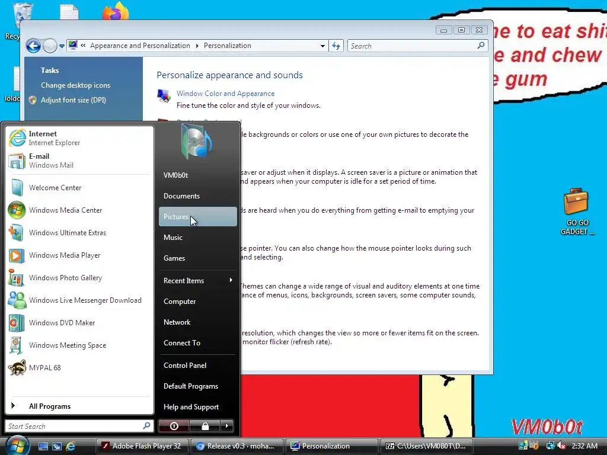
Task: Click the GO GO GADGET desktop icon
Action: point(576,212)
